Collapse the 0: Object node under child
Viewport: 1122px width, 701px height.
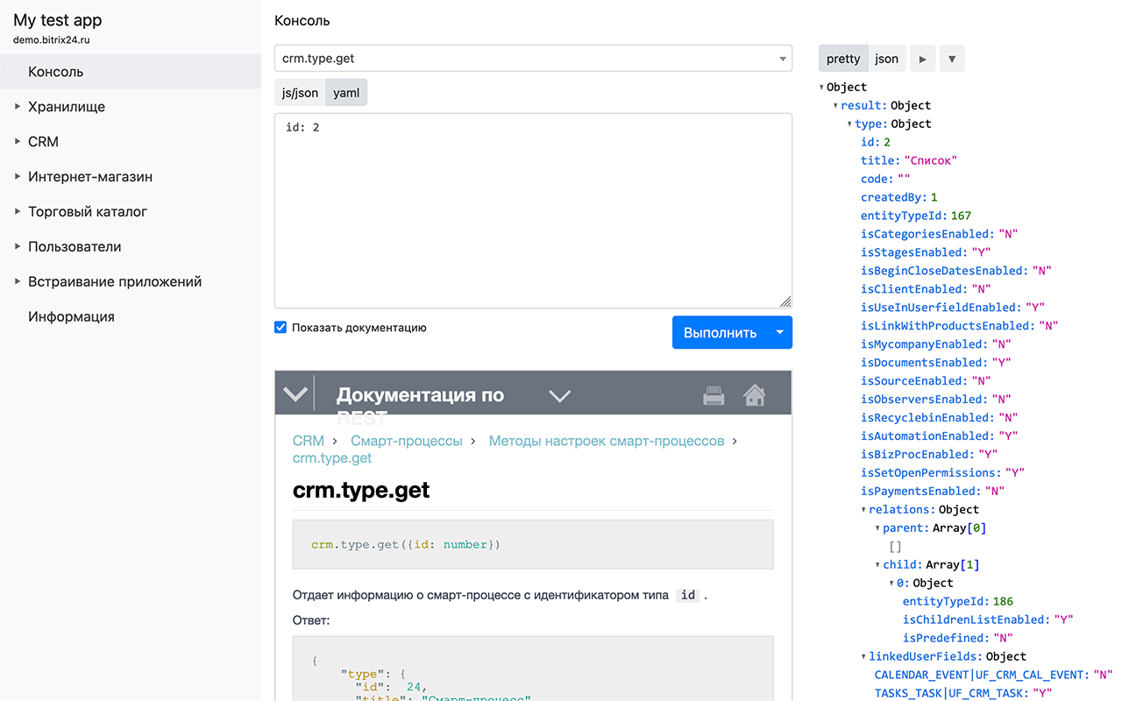click(891, 583)
